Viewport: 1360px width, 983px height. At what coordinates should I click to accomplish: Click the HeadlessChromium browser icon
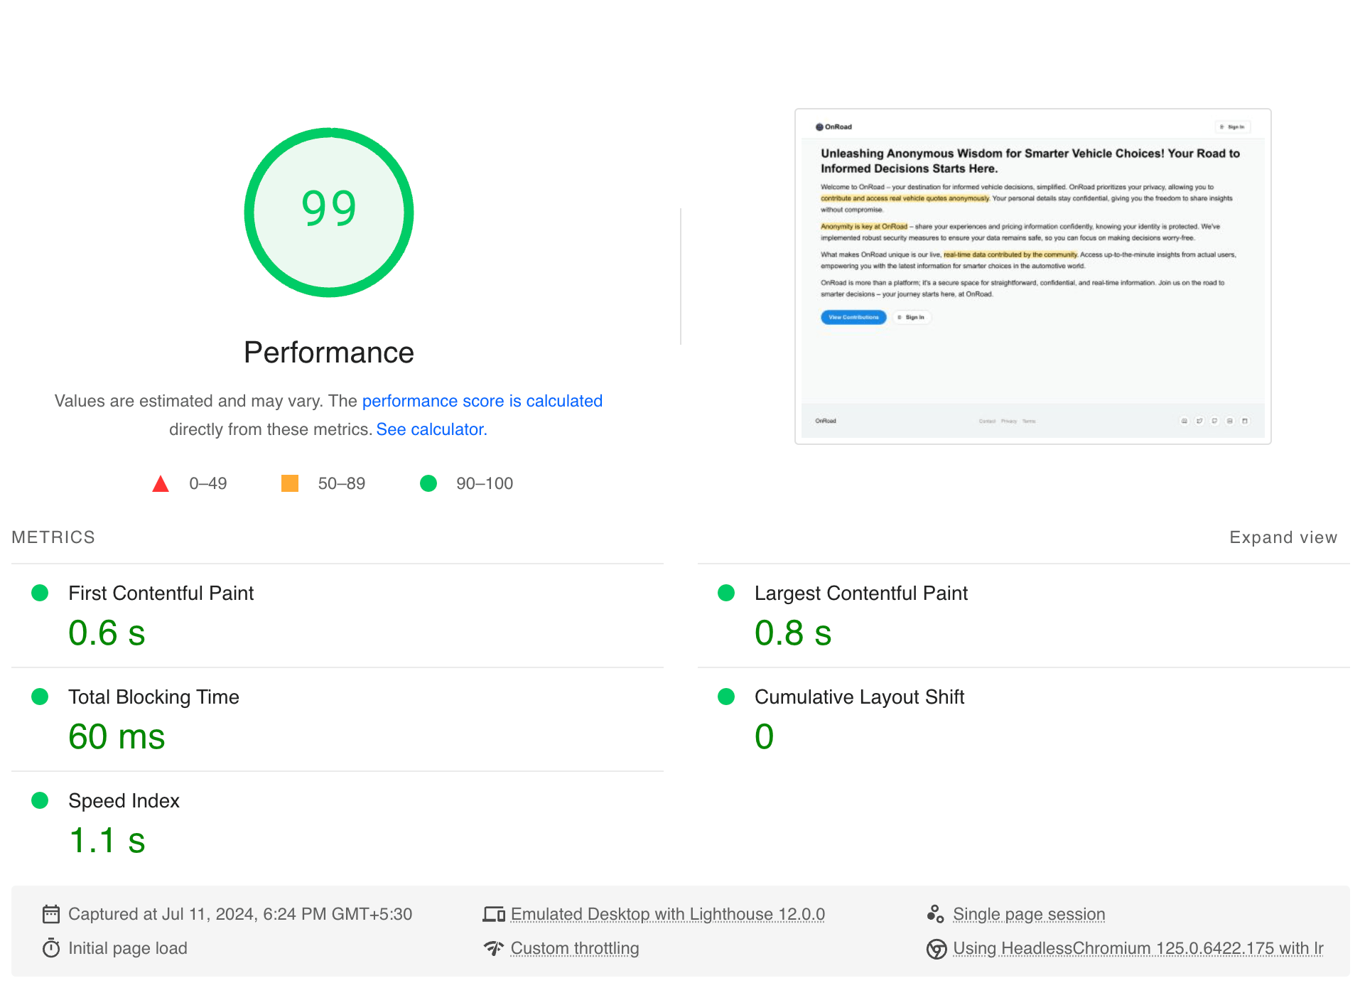[937, 948]
